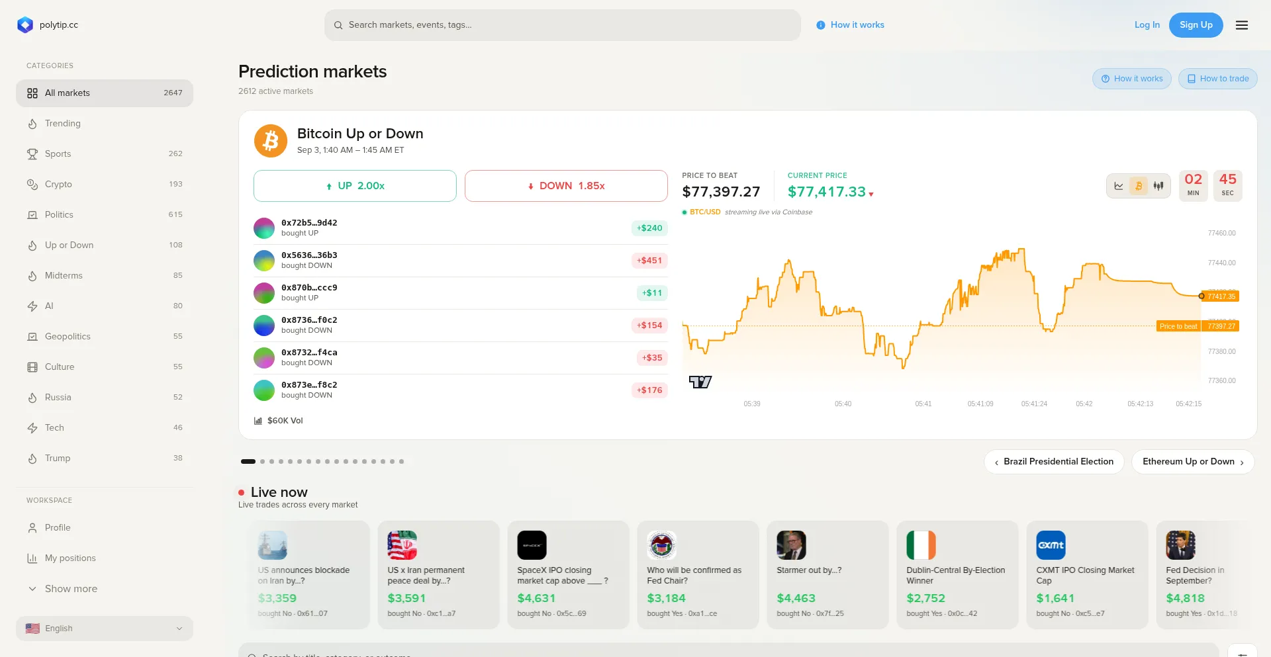This screenshot has height=657, width=1271.
Task: Click the volume bar icon beside $60K Vol
Action: (258, 421)
